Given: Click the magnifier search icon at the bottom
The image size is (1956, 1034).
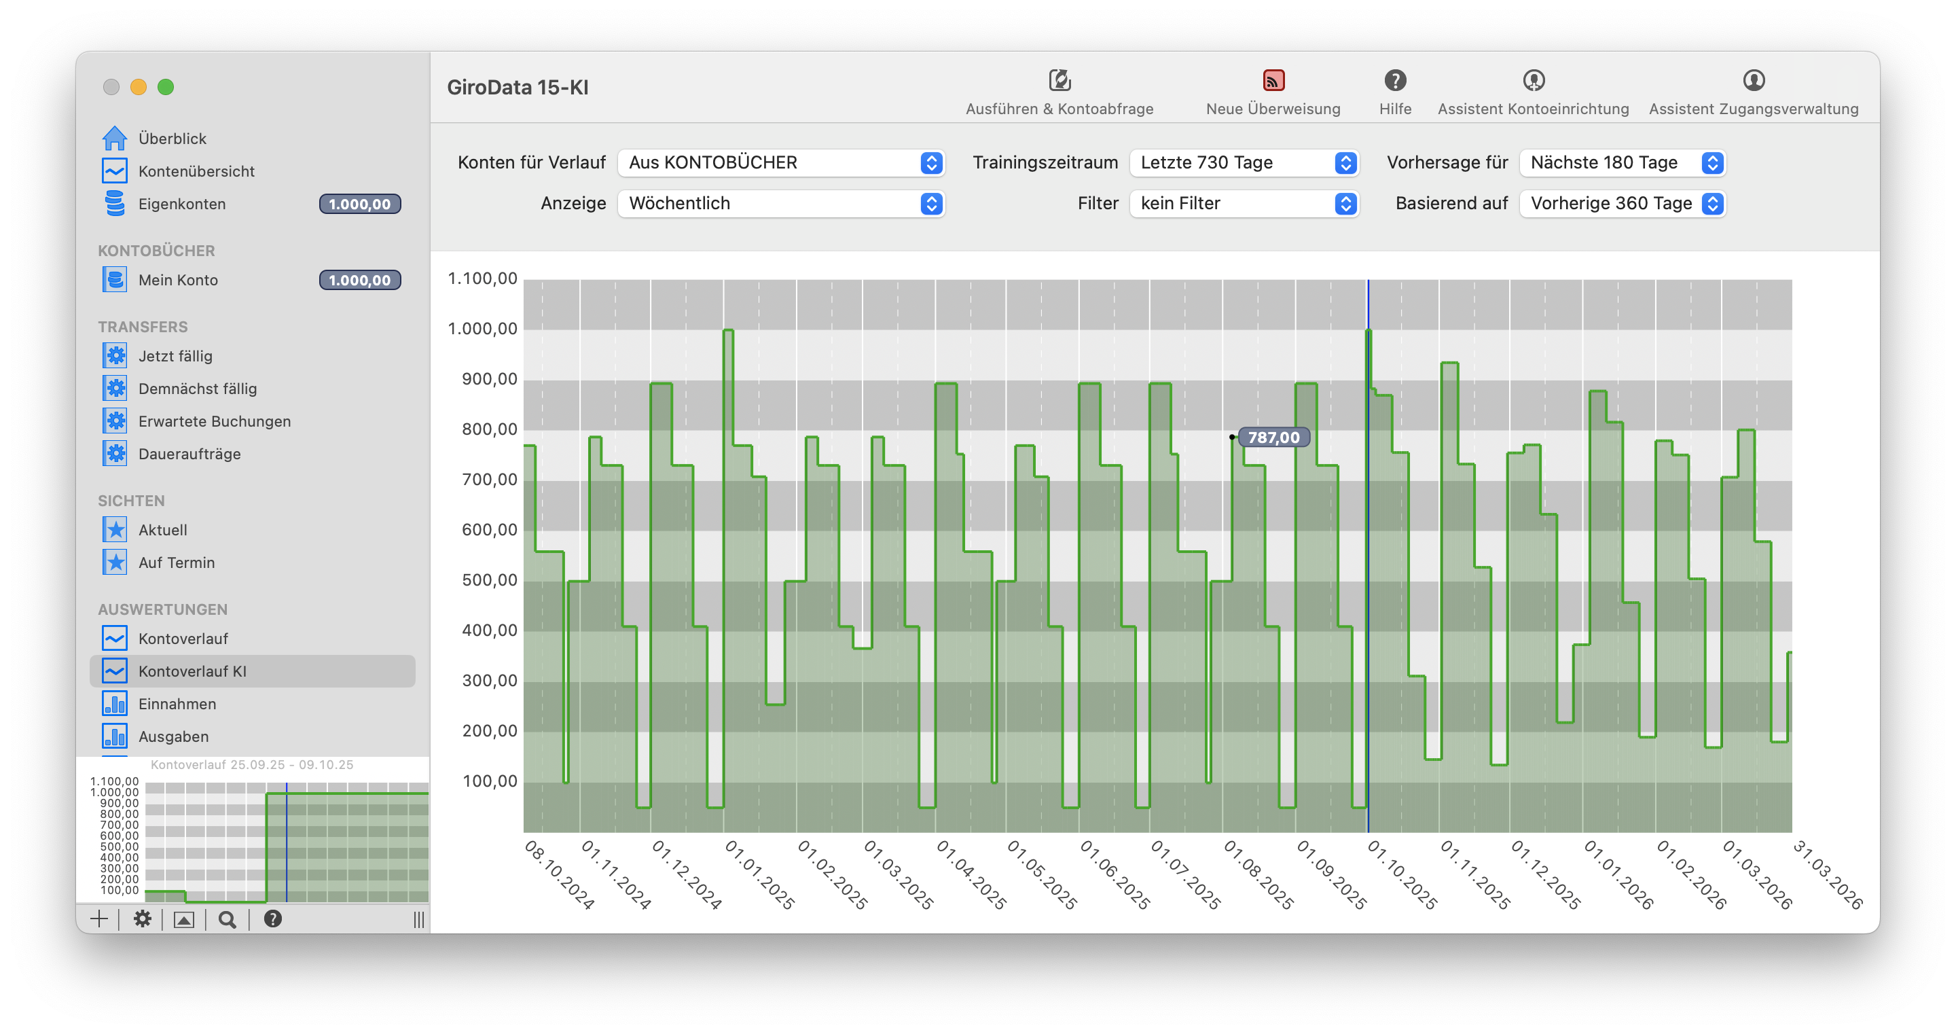Looking at the screenshot, I should 227,919.
